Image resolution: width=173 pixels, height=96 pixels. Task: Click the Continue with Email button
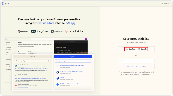coord(136,66)
